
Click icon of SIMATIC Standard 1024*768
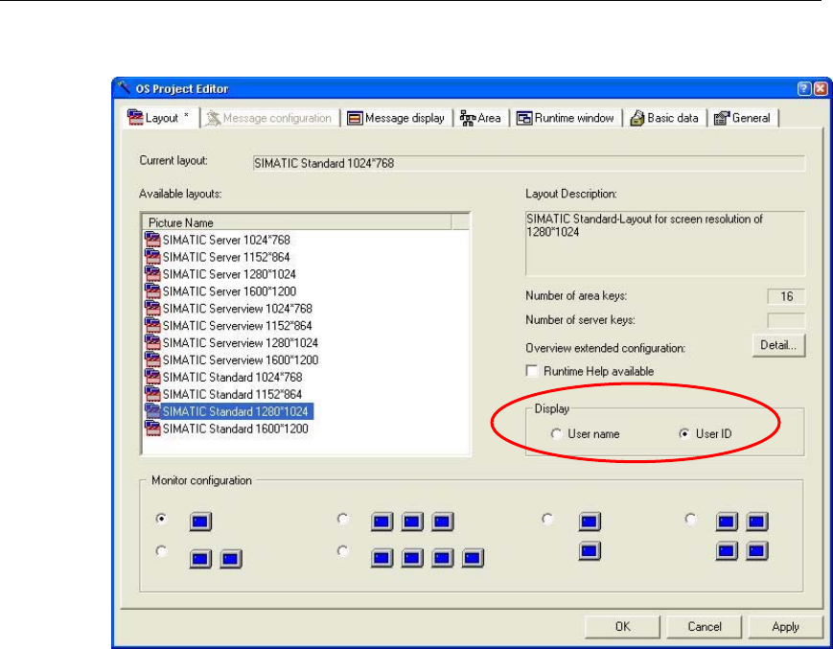152,377
